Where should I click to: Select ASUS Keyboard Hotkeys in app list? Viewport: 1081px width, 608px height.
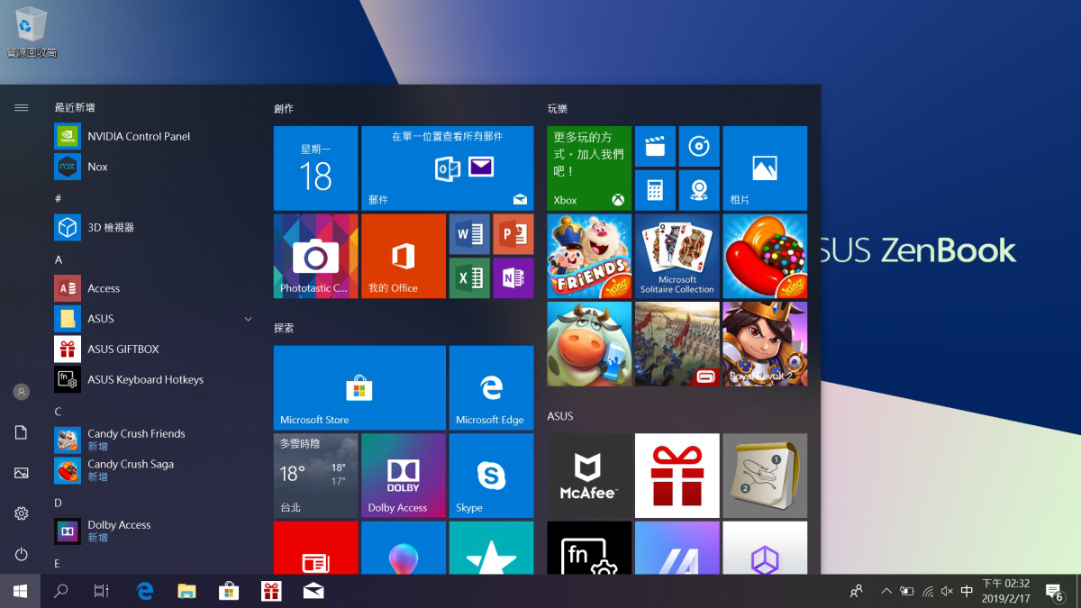[x=145, y=380]
